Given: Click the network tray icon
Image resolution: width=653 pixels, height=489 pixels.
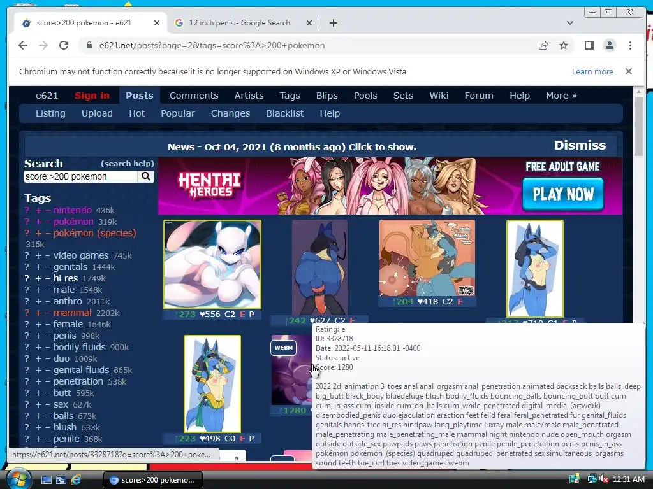Looking at the screenshot, I should point(591,479).
